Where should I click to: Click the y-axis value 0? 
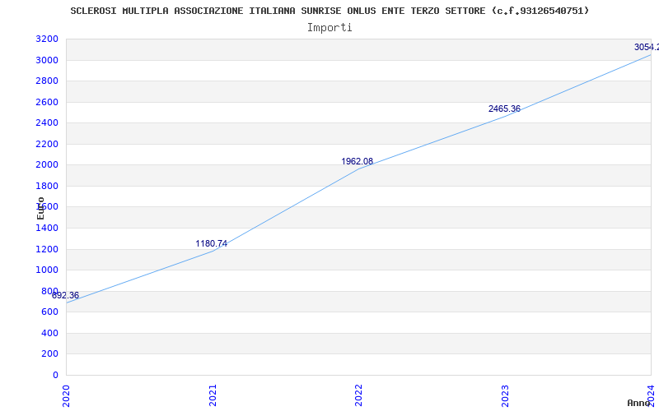coord(55,375)
